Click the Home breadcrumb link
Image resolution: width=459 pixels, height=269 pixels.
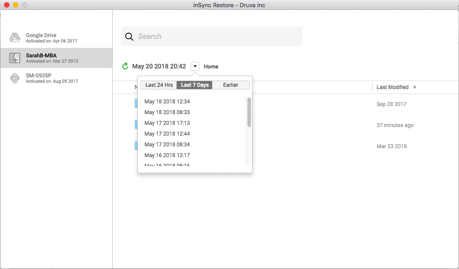pos(211,67)
